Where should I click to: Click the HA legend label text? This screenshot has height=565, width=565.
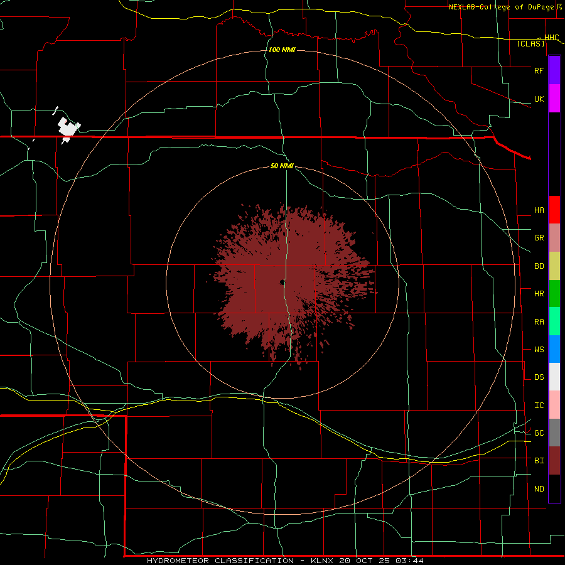(x=539, y=210)
